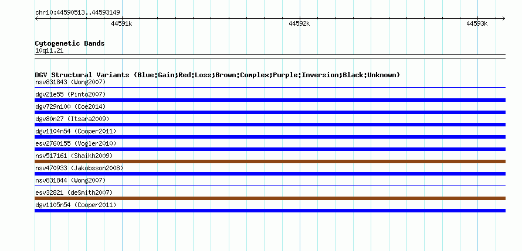
Task: Click the DGV Structural Variants track title
Action: 218,75
